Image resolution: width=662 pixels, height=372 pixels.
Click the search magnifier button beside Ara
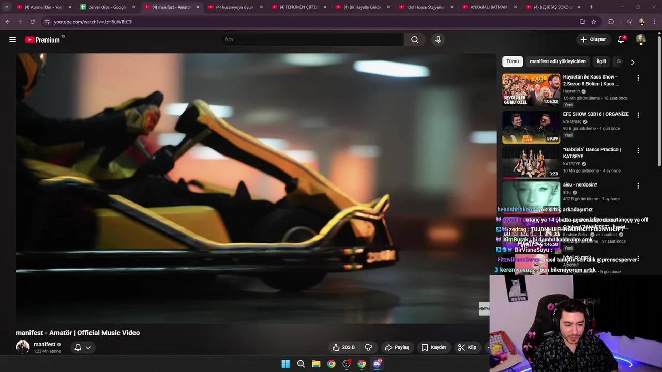pyautogui.click(x=415, y=40)
